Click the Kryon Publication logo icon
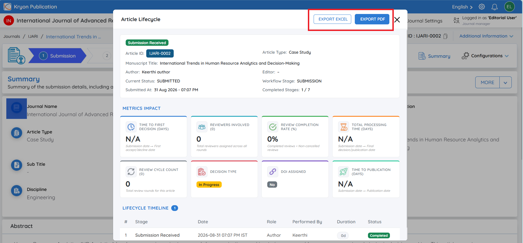 point(7,7)
